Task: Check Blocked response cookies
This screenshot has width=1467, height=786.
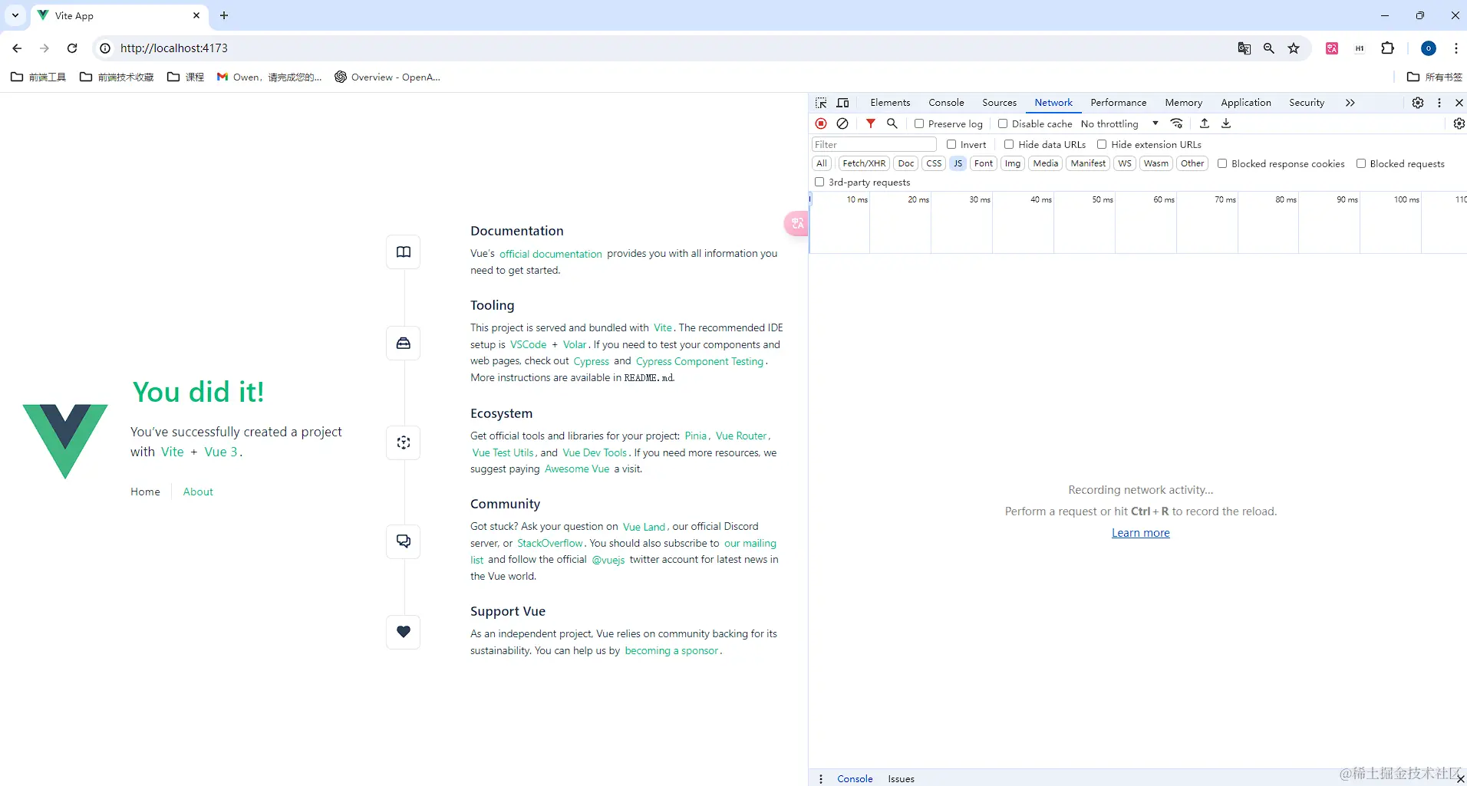Action: (1222, 163)
